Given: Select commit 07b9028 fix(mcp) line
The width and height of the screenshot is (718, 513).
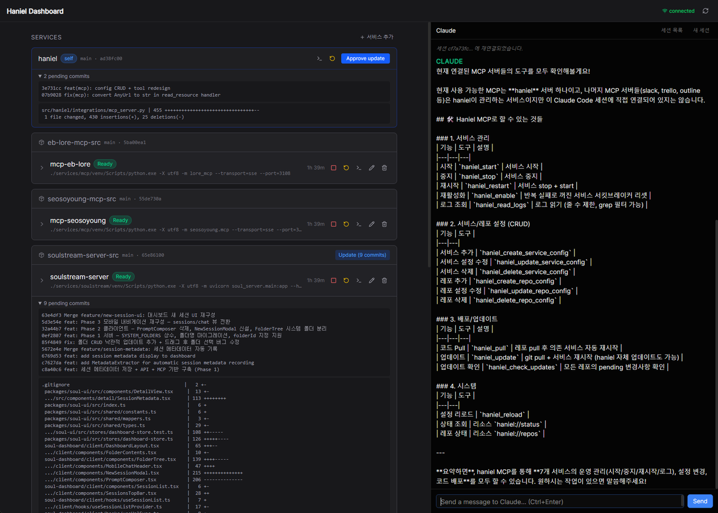Looking at the screenshot, I should coord(132,95).
